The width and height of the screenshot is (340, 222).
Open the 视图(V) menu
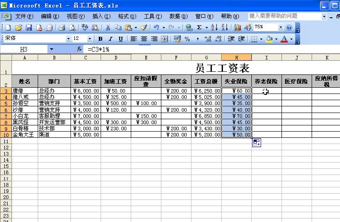pos(76,16)
